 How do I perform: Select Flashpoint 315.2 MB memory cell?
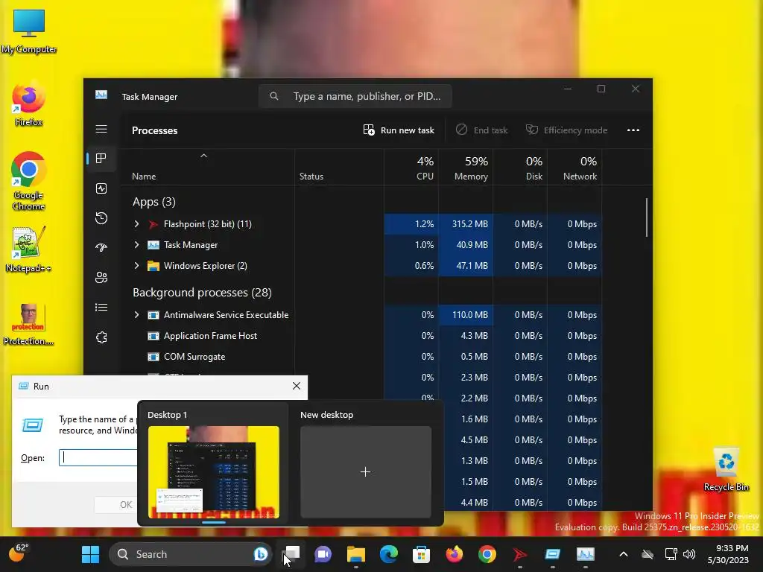pos(466,223)
